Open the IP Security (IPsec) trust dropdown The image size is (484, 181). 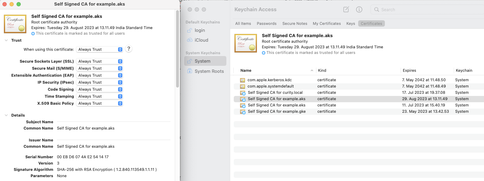[x=100, y=82]
